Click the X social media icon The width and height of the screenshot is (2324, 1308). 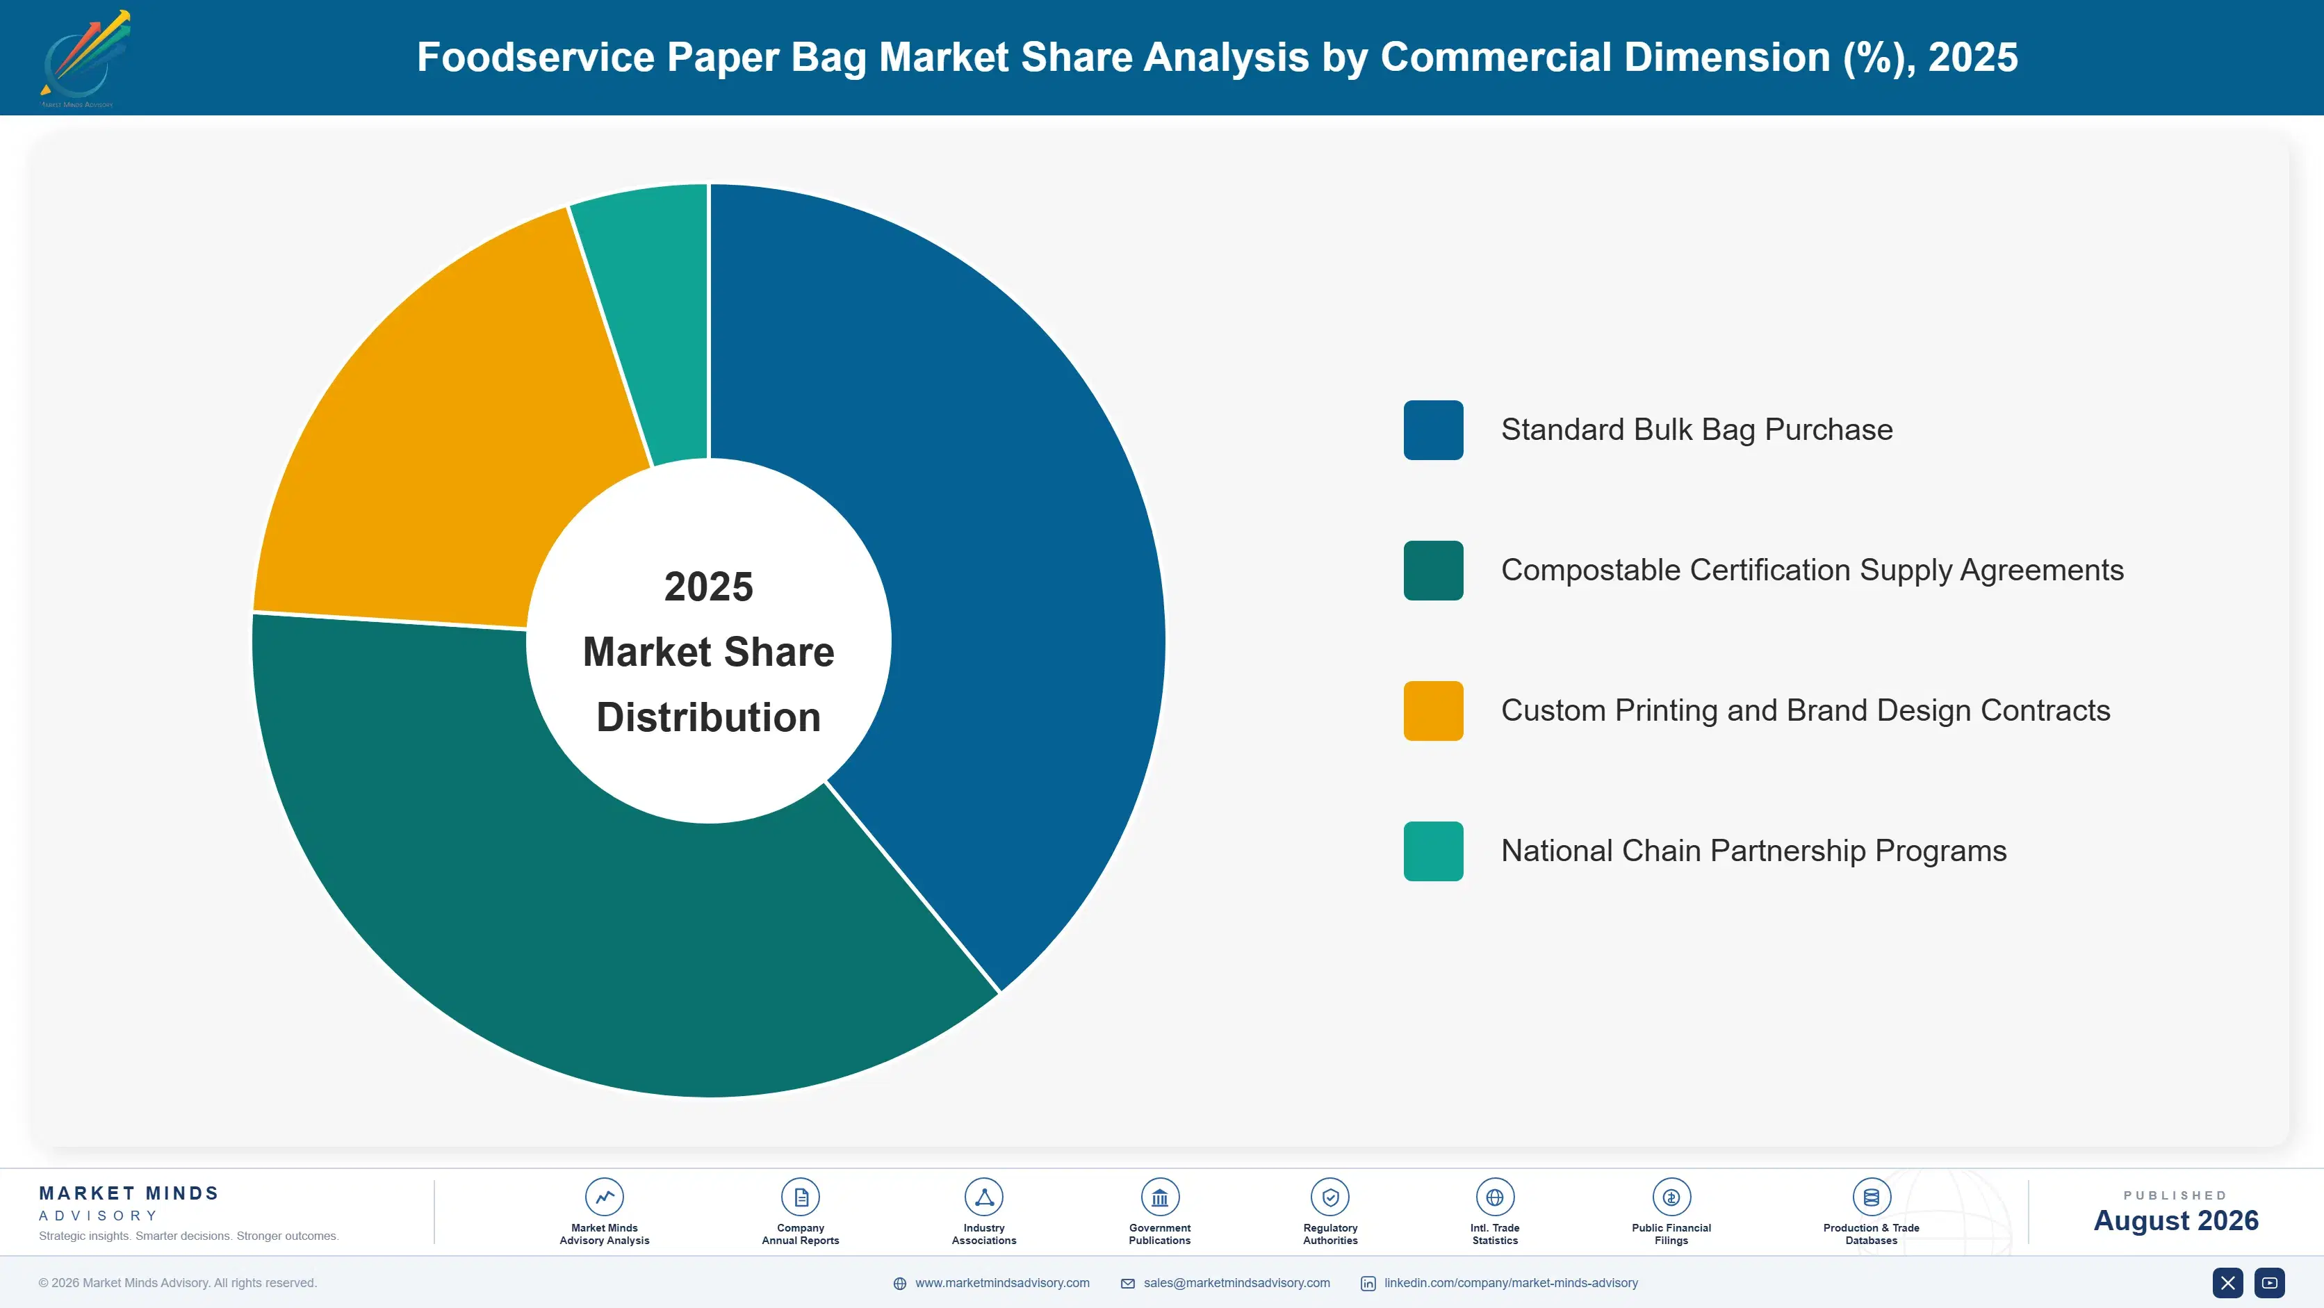click(x=2227, y=1283)
